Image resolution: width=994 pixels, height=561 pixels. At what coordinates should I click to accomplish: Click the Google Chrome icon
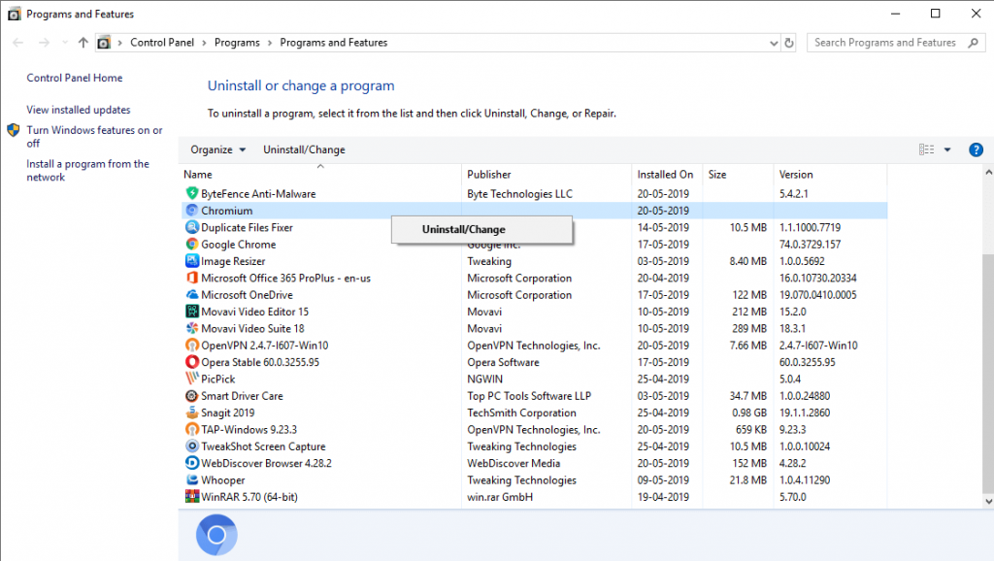click(x=191, y=244)
